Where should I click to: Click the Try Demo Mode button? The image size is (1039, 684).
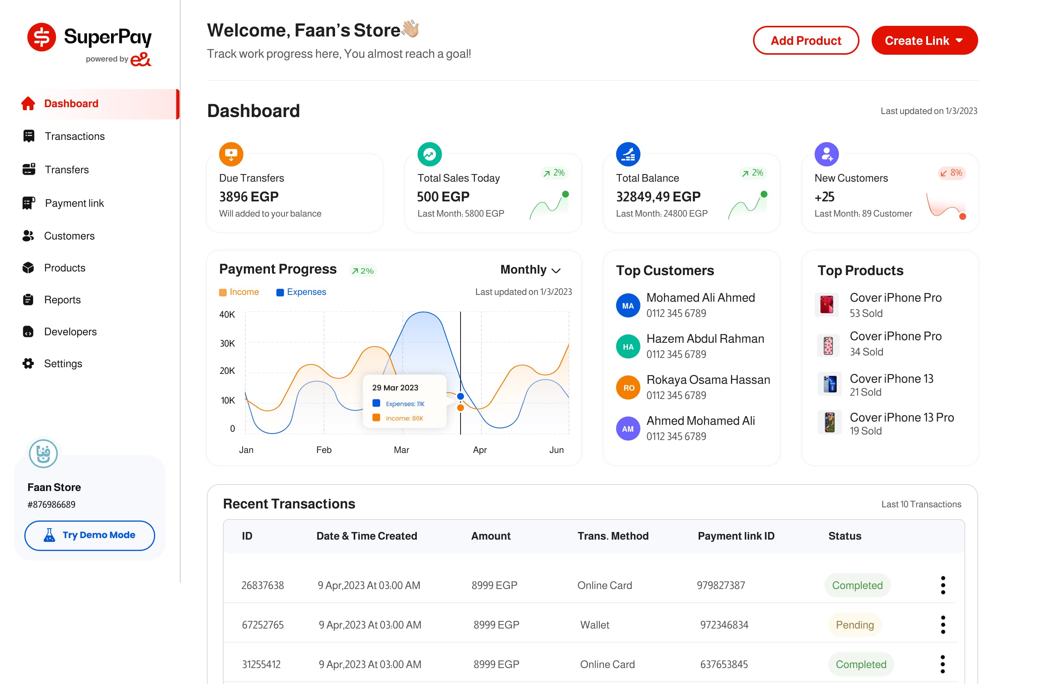point(89,535)
